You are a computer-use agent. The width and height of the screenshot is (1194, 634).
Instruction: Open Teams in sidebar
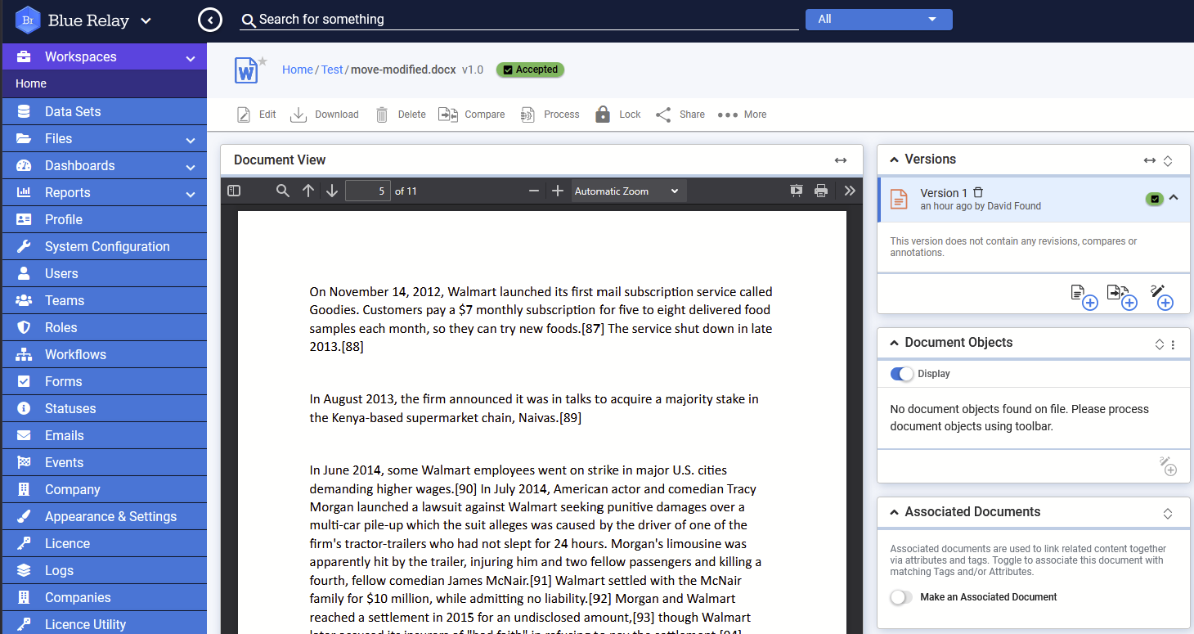(105, 300)
